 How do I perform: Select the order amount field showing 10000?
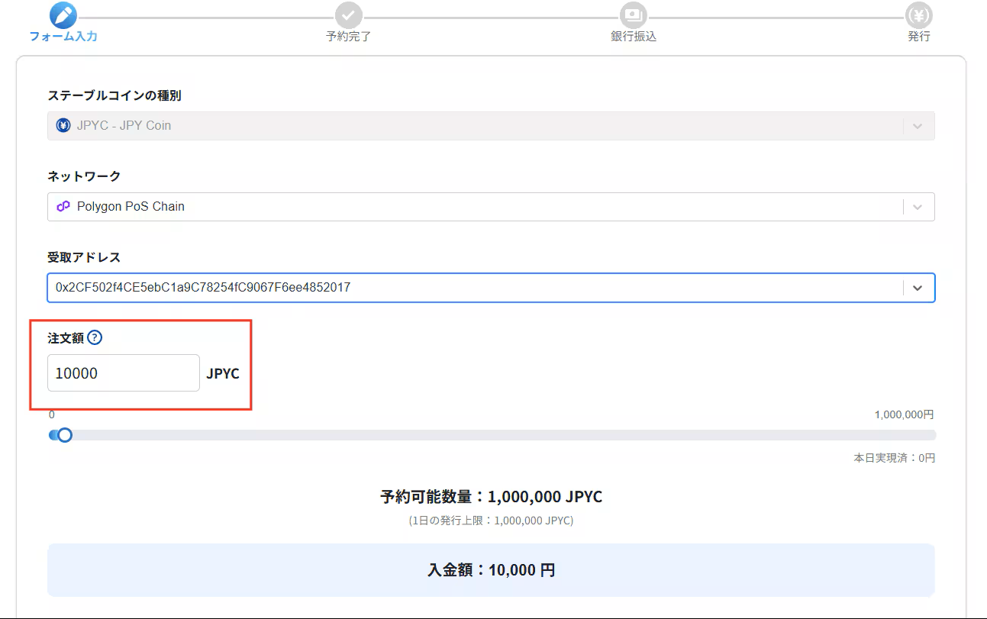(123, 372)
